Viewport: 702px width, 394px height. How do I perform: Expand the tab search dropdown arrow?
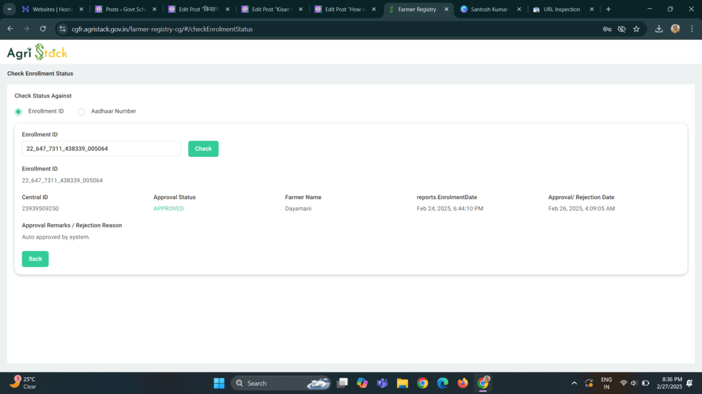click(9, 9)
